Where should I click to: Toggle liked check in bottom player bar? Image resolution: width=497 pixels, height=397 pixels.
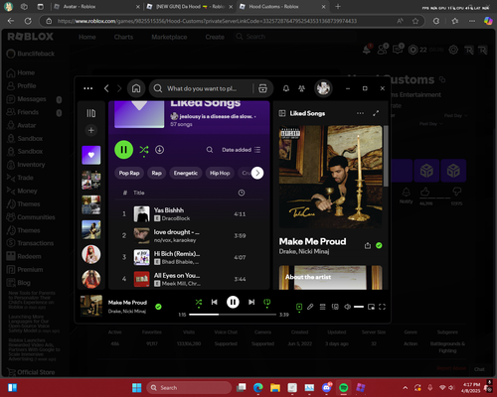(x=158, y=307)
